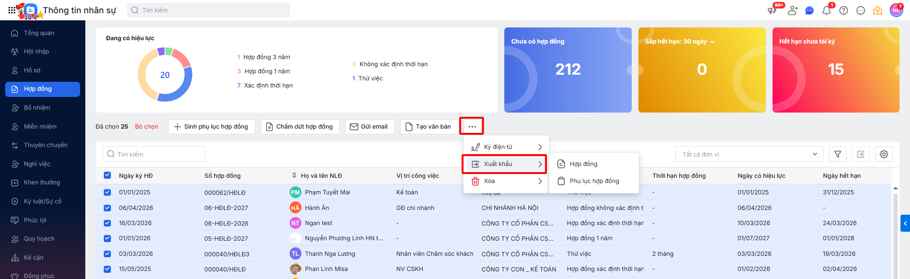Viewport: 910px width, 279px height.
Task: Click the Thử việc legend entry in chart
Action: pyautogui.click(x=367, y=78)
